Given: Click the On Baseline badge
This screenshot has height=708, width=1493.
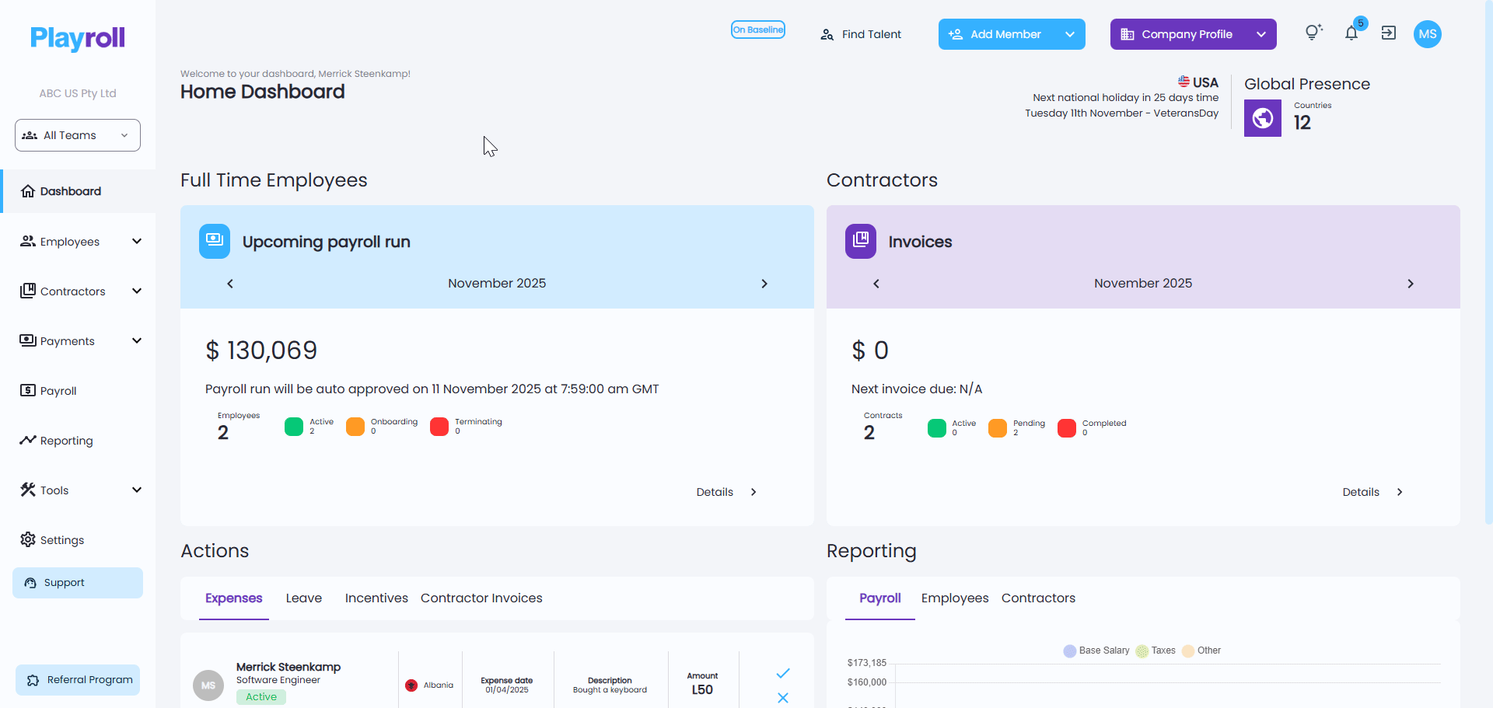Looking at the screenshot, I should [x=758, y=30].
